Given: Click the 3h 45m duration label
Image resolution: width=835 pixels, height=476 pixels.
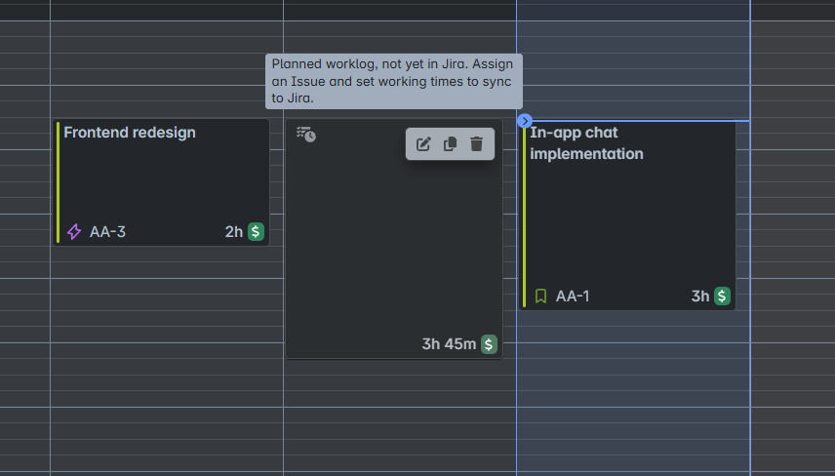Looking at the screenshot, I should (x=449, y=344).
